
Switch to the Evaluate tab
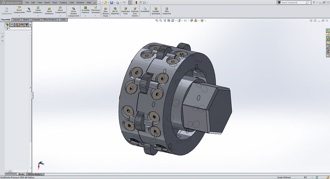(x=36, y=20)
